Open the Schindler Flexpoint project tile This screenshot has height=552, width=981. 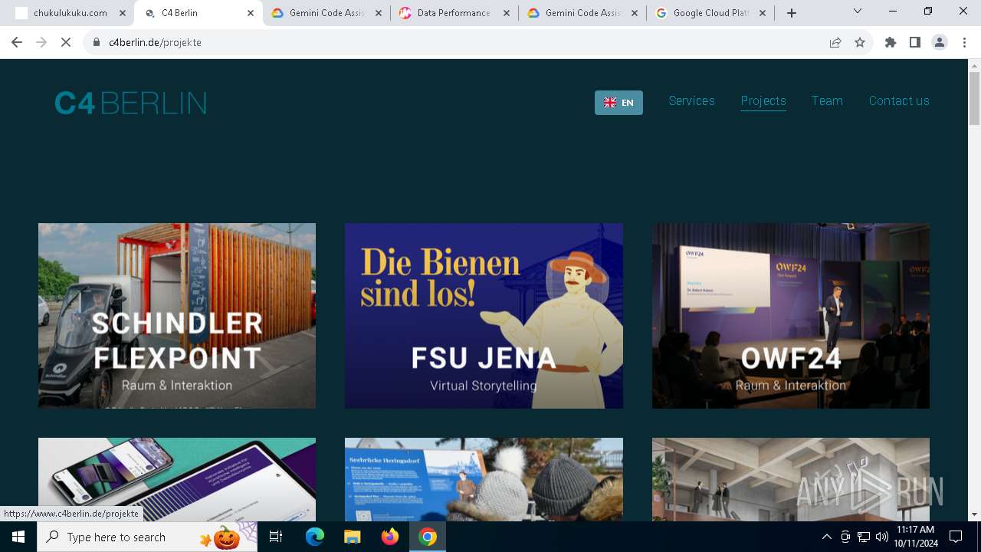(x=177, y=316)
